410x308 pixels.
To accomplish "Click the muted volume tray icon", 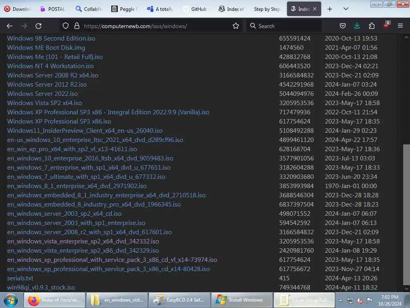I will pos(360,301).
